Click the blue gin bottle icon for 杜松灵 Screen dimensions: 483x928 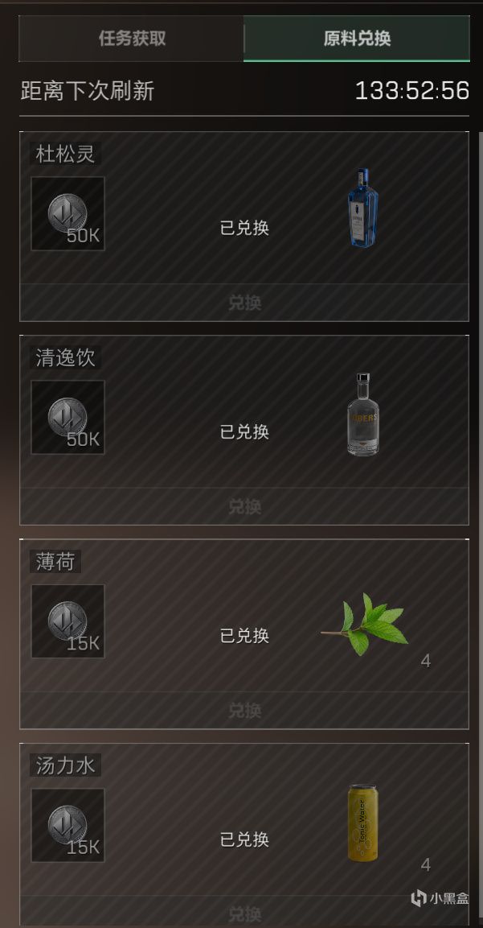click(363, 208)
